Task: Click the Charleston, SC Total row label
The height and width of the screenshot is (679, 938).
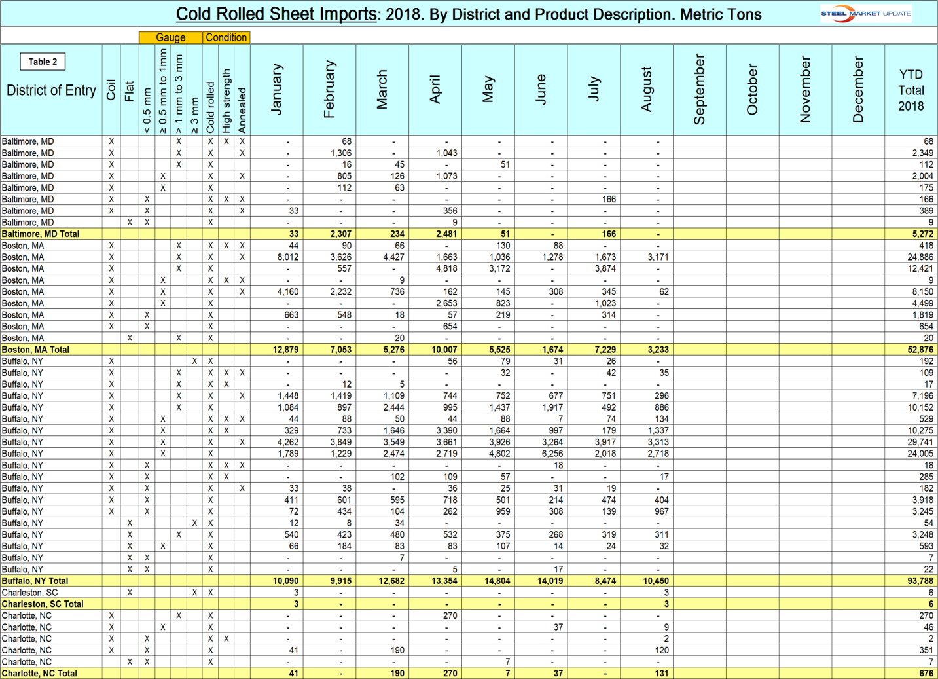Action: click(43, 604)
